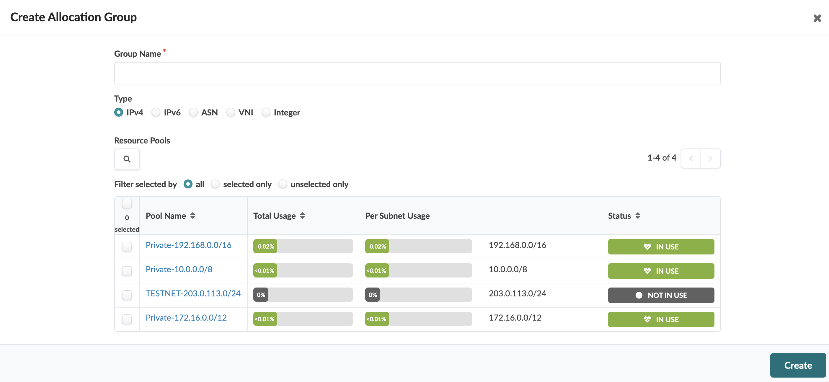Screen dimensions: 829x382
Task: Select the IPv6 type radio button
Action: (156, 112)
